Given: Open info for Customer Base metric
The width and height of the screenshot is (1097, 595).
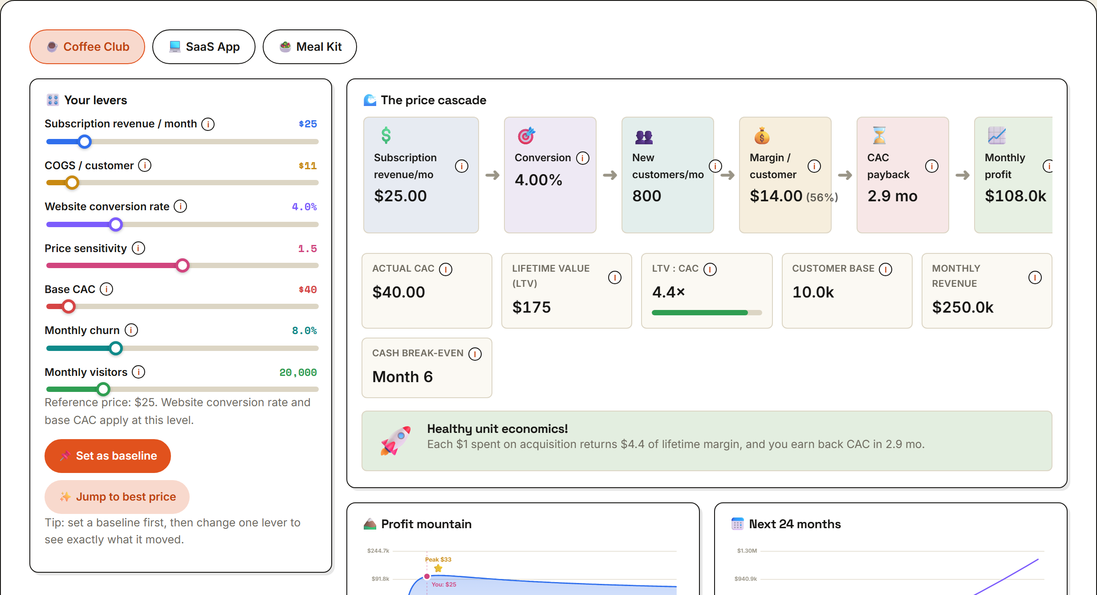Looking at the screenshot, I should (886, 269).
